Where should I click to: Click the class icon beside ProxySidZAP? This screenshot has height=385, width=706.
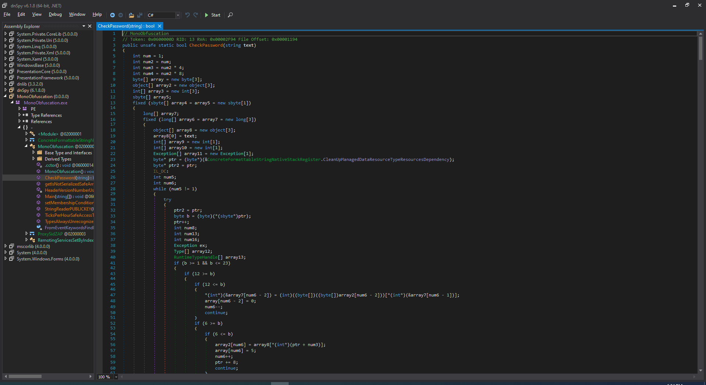[x=32, y=234]
